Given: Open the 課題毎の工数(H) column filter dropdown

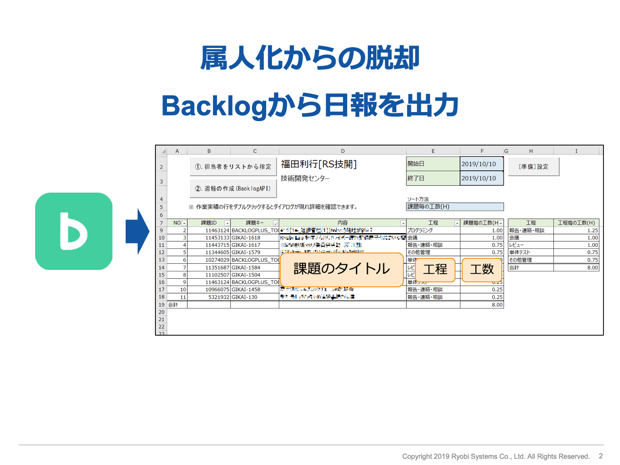Looking at the screenshot, I should click(x=501, y=223).
